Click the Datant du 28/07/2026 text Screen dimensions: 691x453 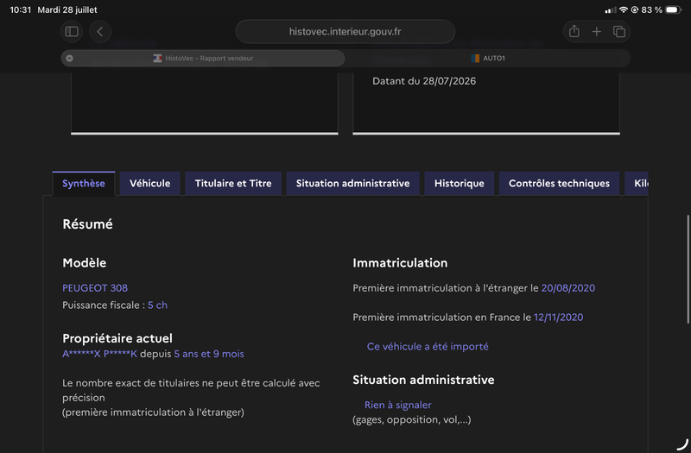tap(424, 81)
